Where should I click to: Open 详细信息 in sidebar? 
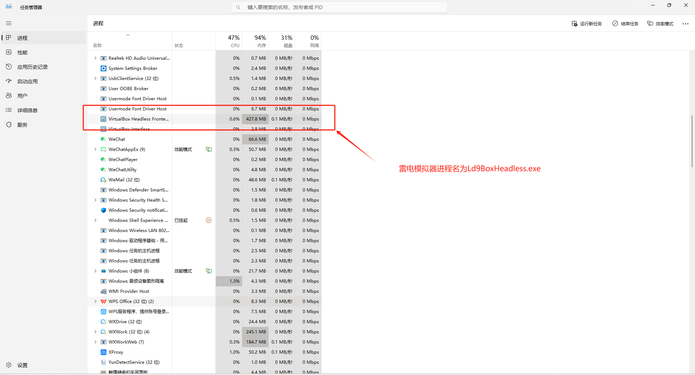click(43, 110)
